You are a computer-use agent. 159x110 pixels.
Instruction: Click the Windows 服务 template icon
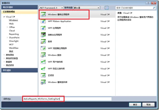coord(43,55)
